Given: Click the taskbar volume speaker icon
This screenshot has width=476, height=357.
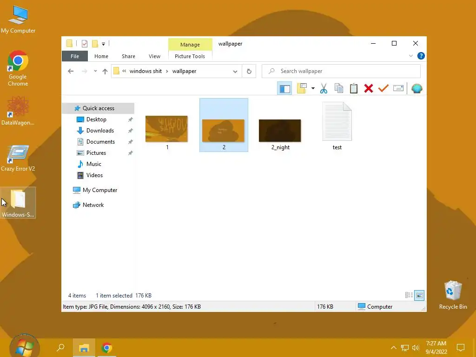Looking at the screenshot, I should pos(416,348).
